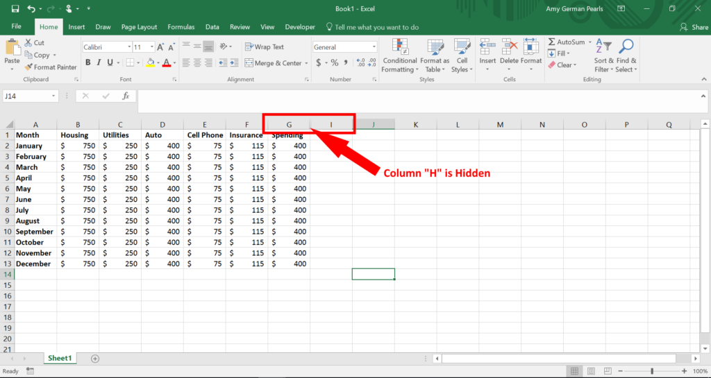
Task: Select column G header
Action: [289, 125]
